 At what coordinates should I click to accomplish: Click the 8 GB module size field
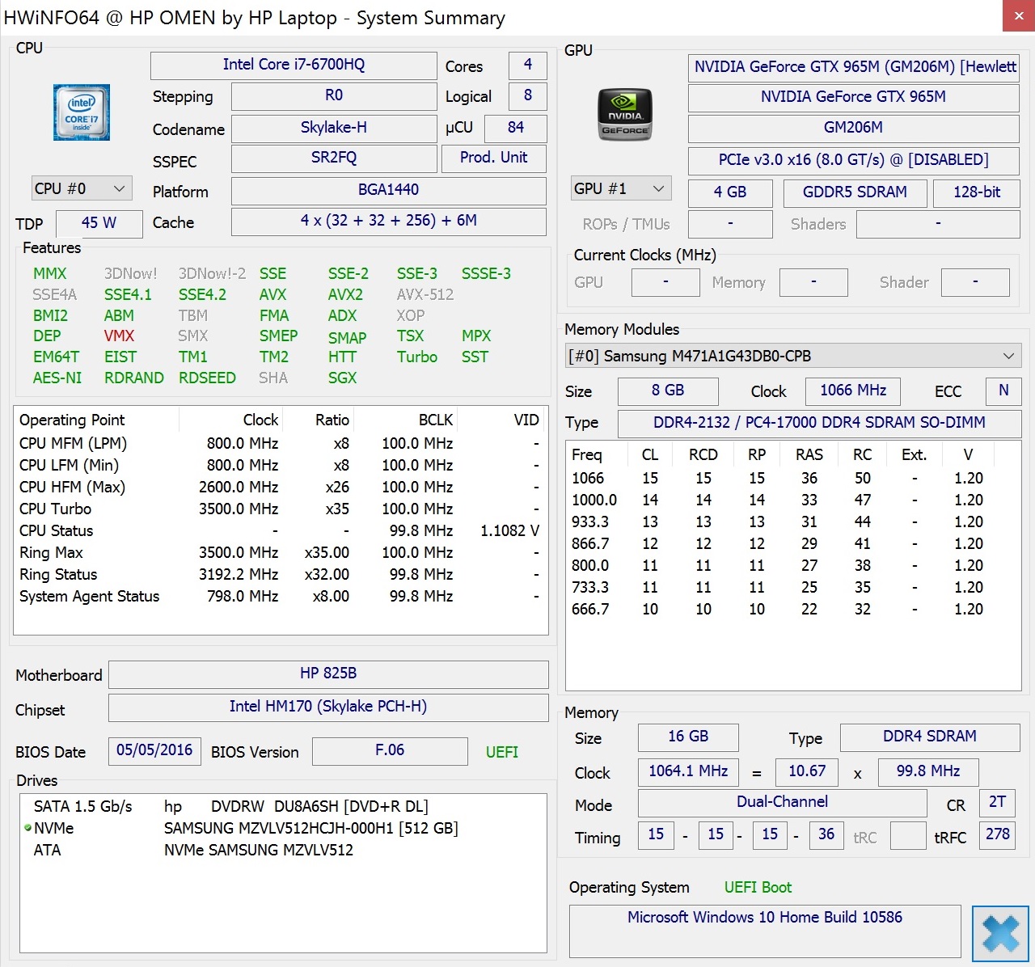tap(668, 391)
